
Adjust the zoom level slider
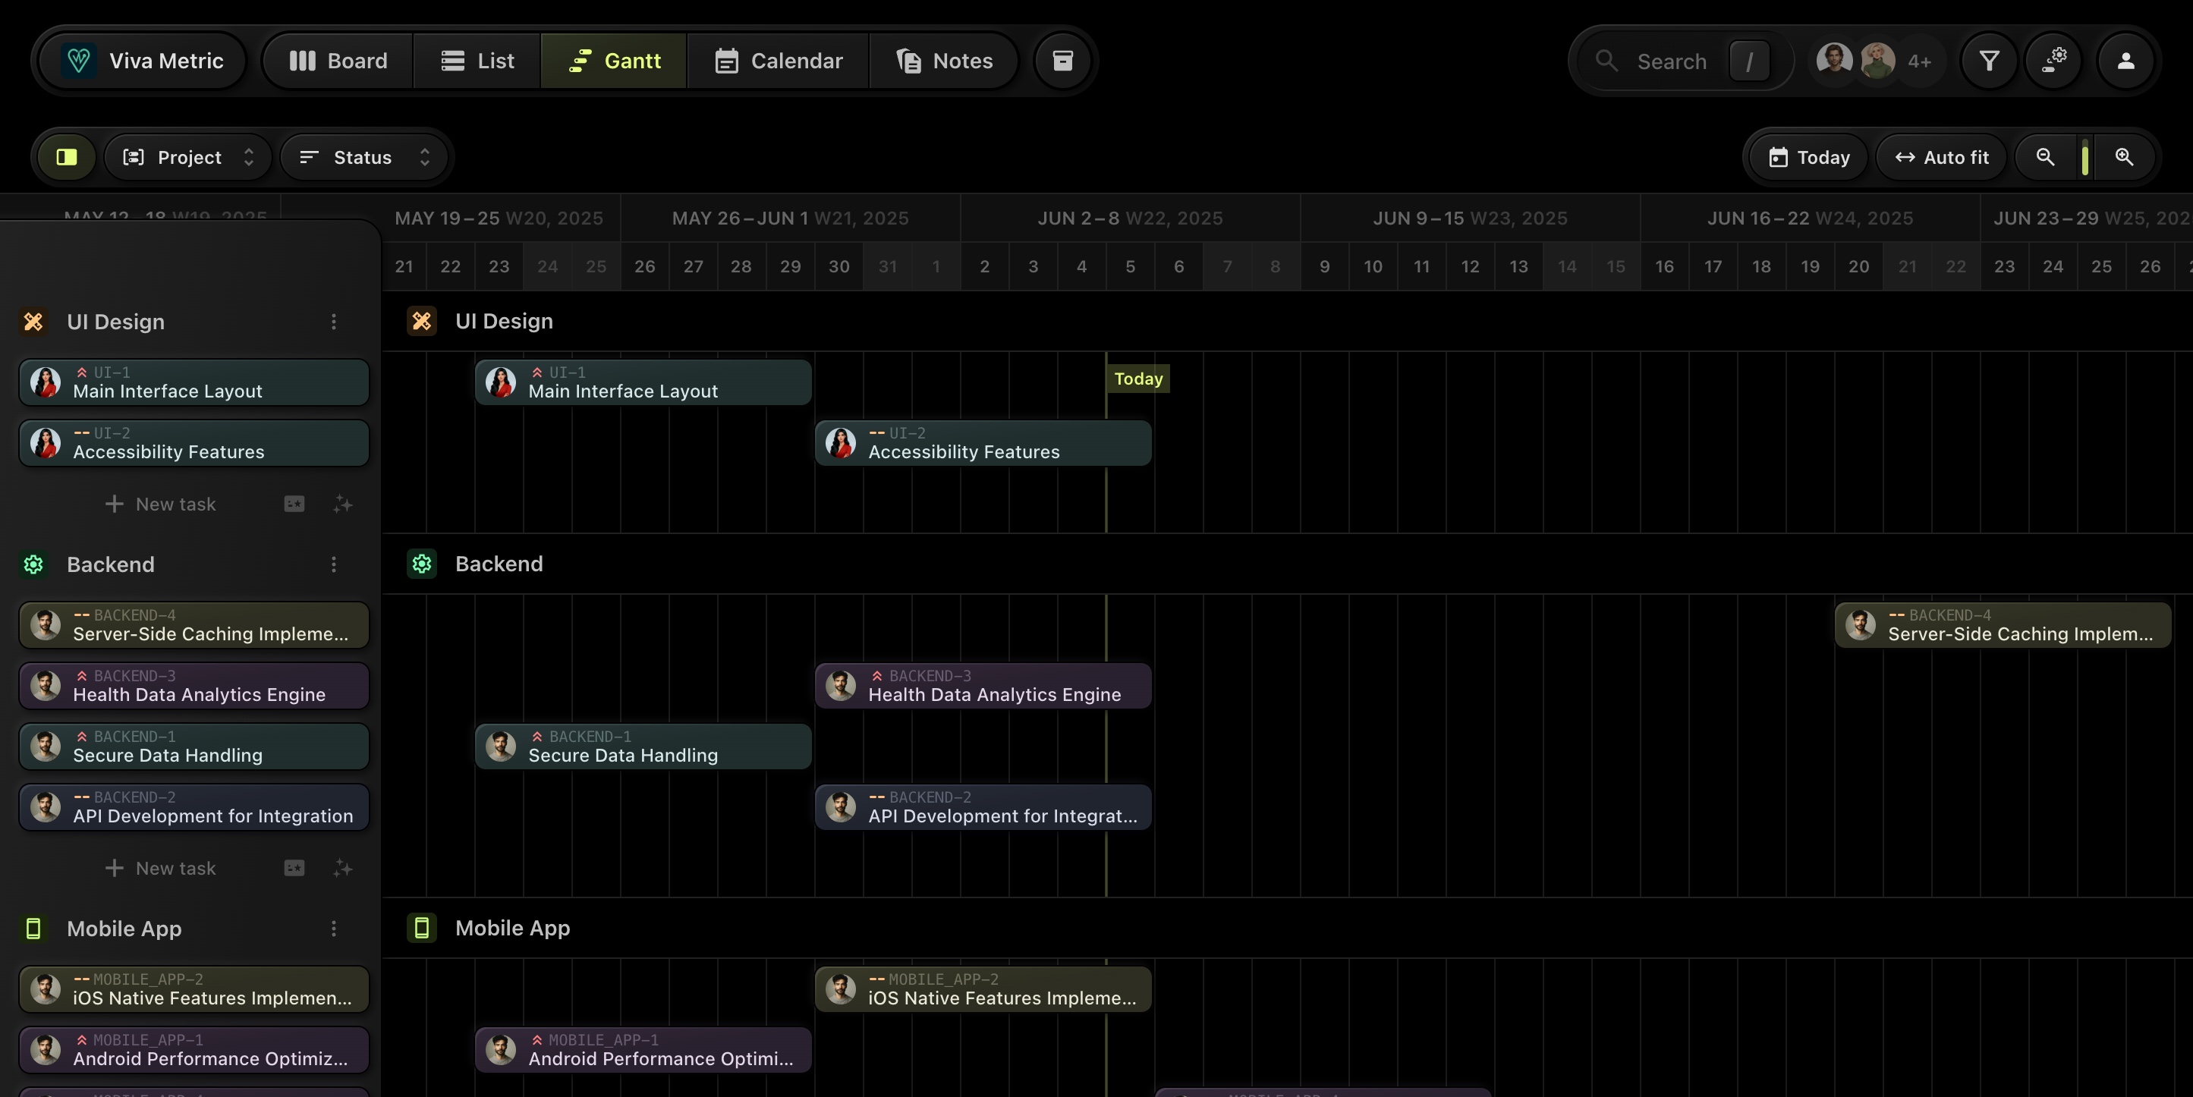point(2085,156)
